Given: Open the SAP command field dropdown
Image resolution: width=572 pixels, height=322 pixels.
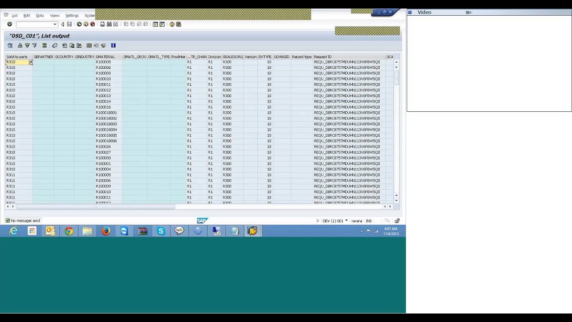Looking at the screenshot, I should click(55, 24).
